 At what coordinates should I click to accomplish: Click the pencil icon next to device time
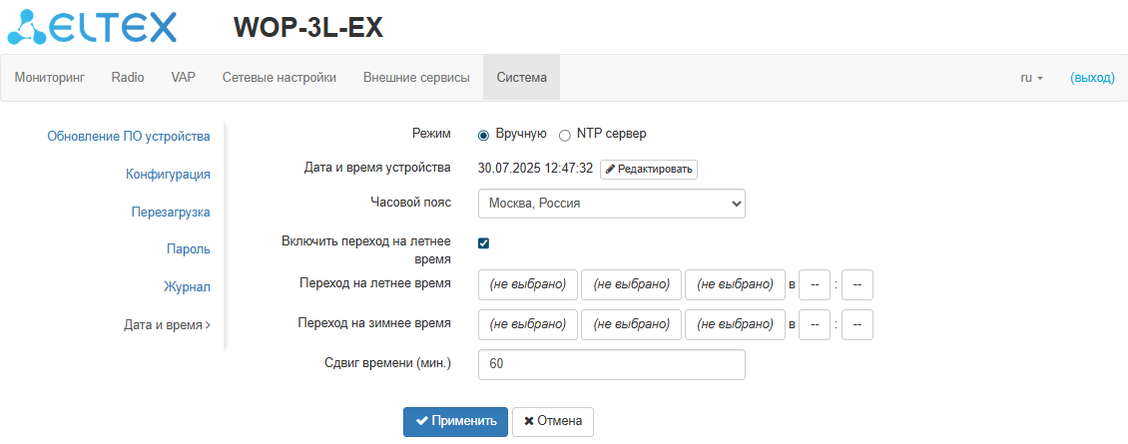click(x=611, y=170)
